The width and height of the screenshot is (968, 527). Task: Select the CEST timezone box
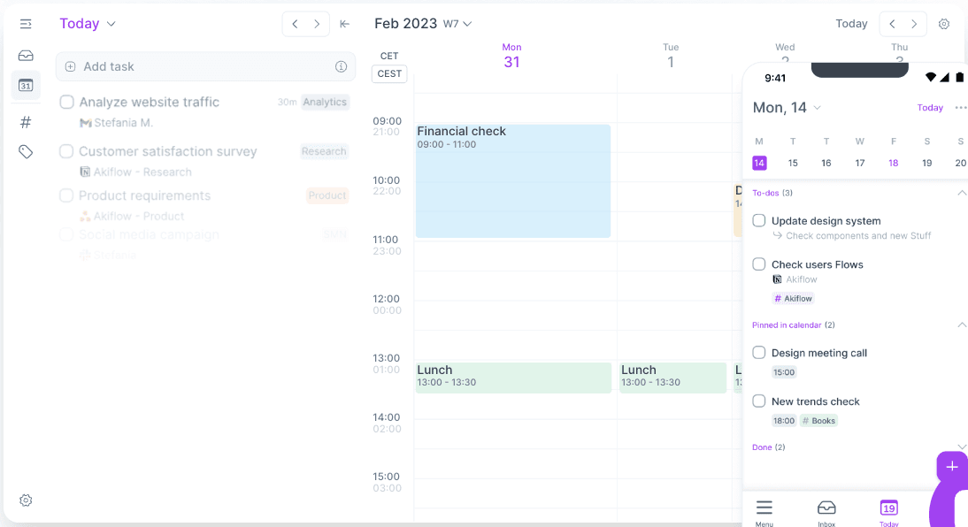point(389,73)
